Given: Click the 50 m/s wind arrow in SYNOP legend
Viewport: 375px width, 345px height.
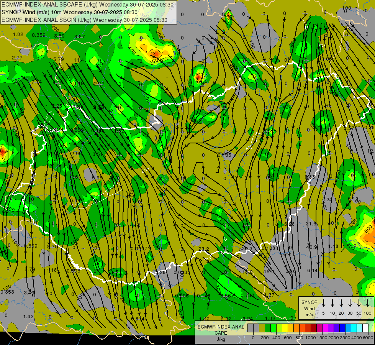Looking at the screenshot, I should click(x=359, y=303).
